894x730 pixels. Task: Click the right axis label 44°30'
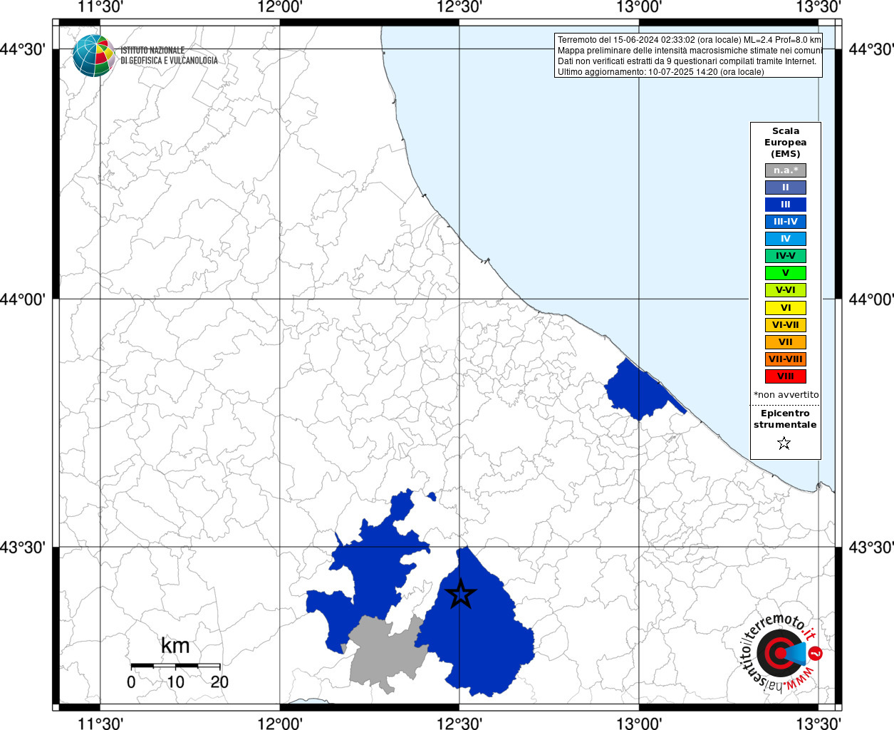click(871, 49)
